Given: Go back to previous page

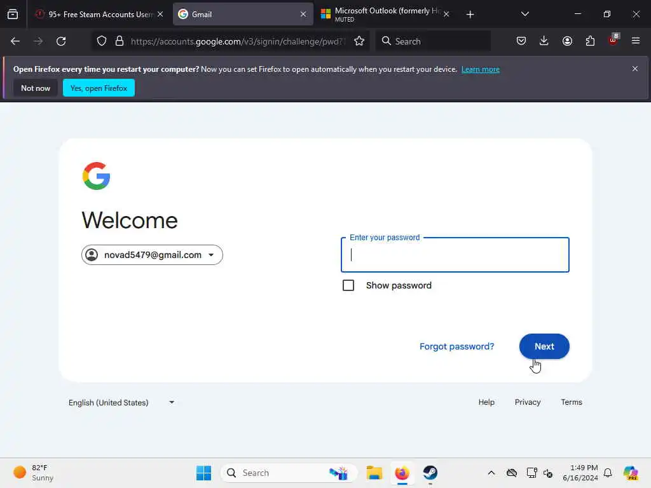Looking at the screenshot, I should 15,41.
